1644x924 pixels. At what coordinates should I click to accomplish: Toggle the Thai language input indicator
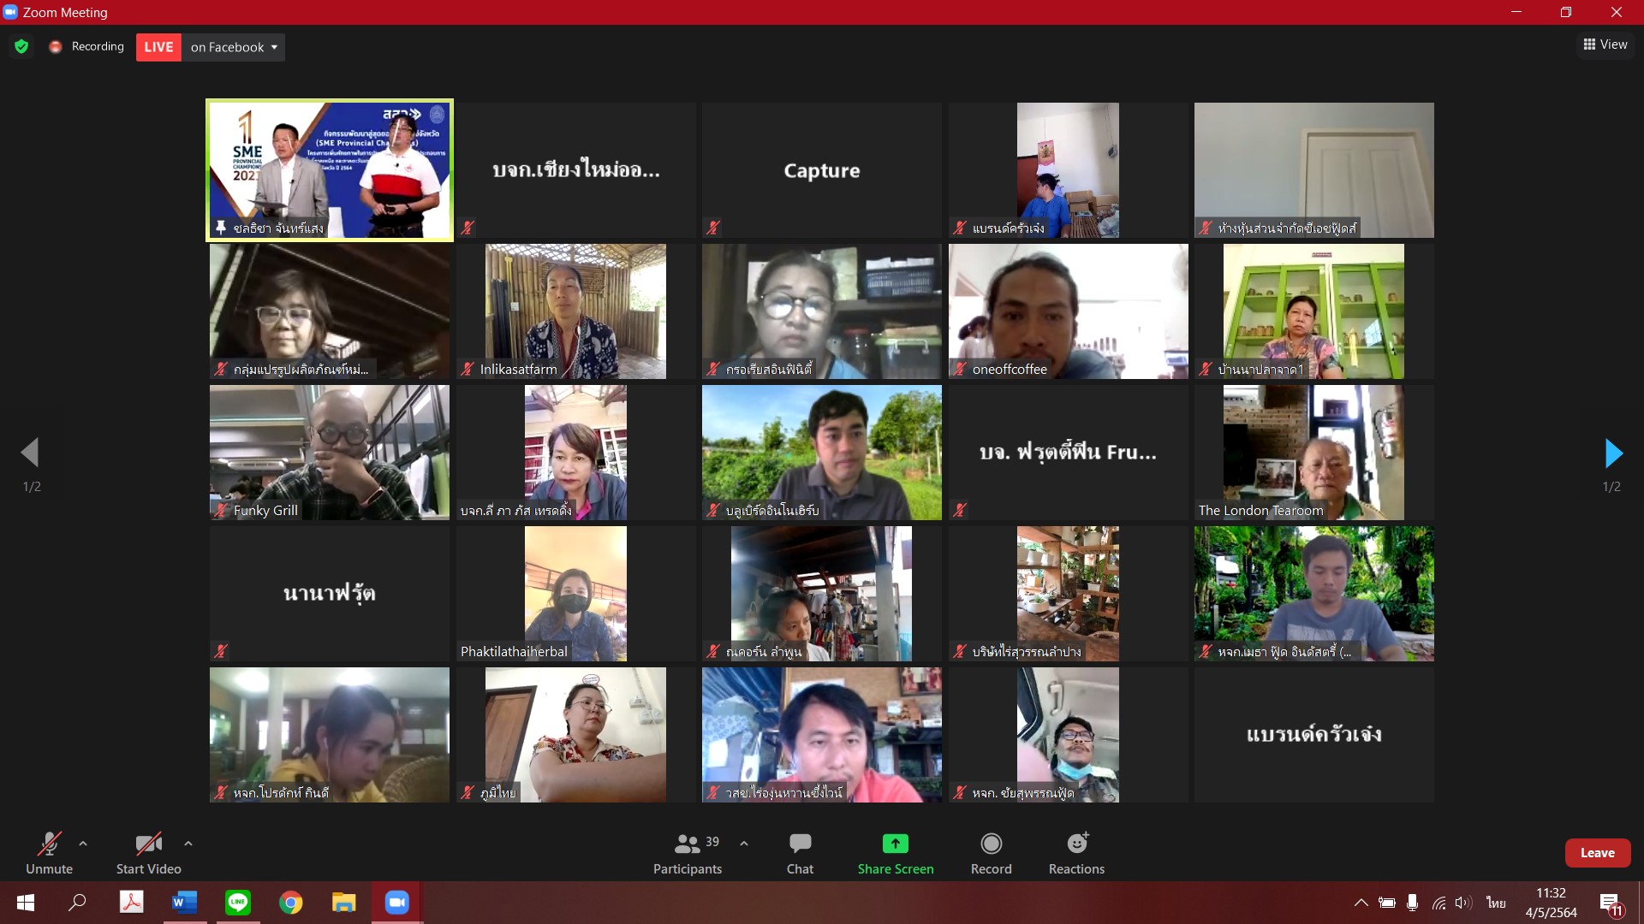(x=1495, y=903)
